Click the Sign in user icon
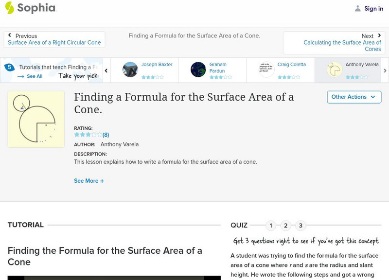The height and width of the screenshot is (280, 389). (358, 9)
